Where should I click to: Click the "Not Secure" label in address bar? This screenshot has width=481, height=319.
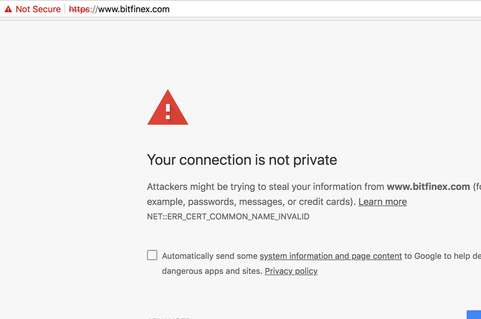pyautogui.click(x=38, y=9)
